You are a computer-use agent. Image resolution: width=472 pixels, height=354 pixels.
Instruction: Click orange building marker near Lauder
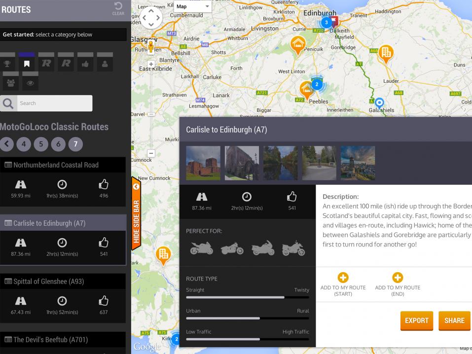(386, 54)
